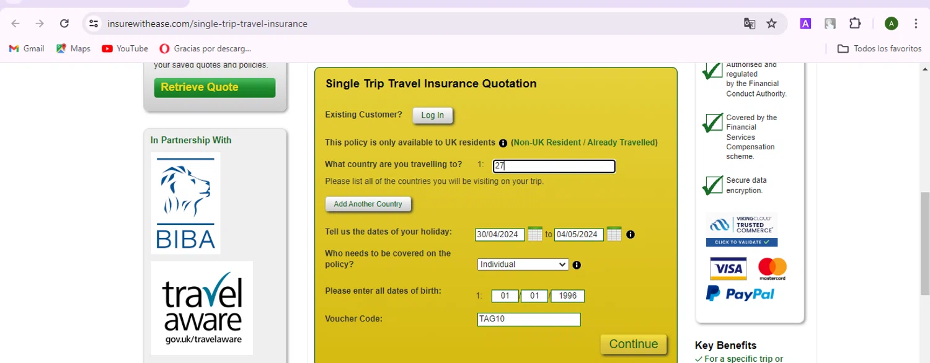Viewport: 930px width, 363px height.
Task: Click the Continue button
Action: [634, 344]
